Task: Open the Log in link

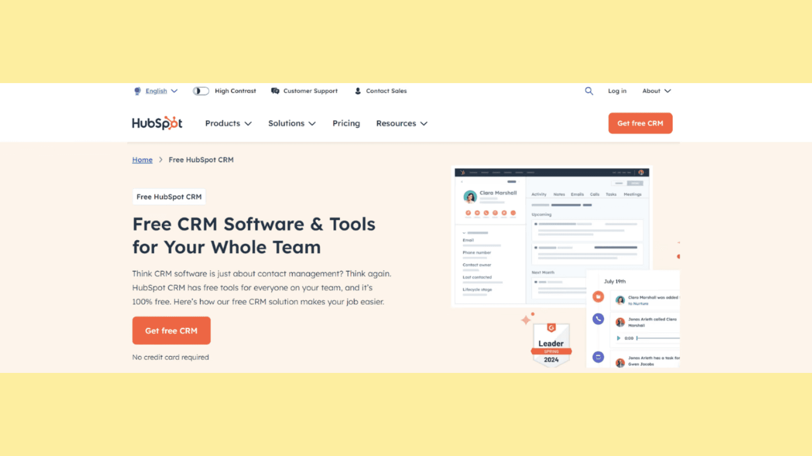Action: (x=617, y=91)
